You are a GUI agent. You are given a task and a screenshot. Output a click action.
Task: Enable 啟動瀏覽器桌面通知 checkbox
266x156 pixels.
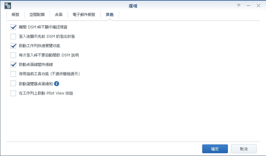pos(13,83)
